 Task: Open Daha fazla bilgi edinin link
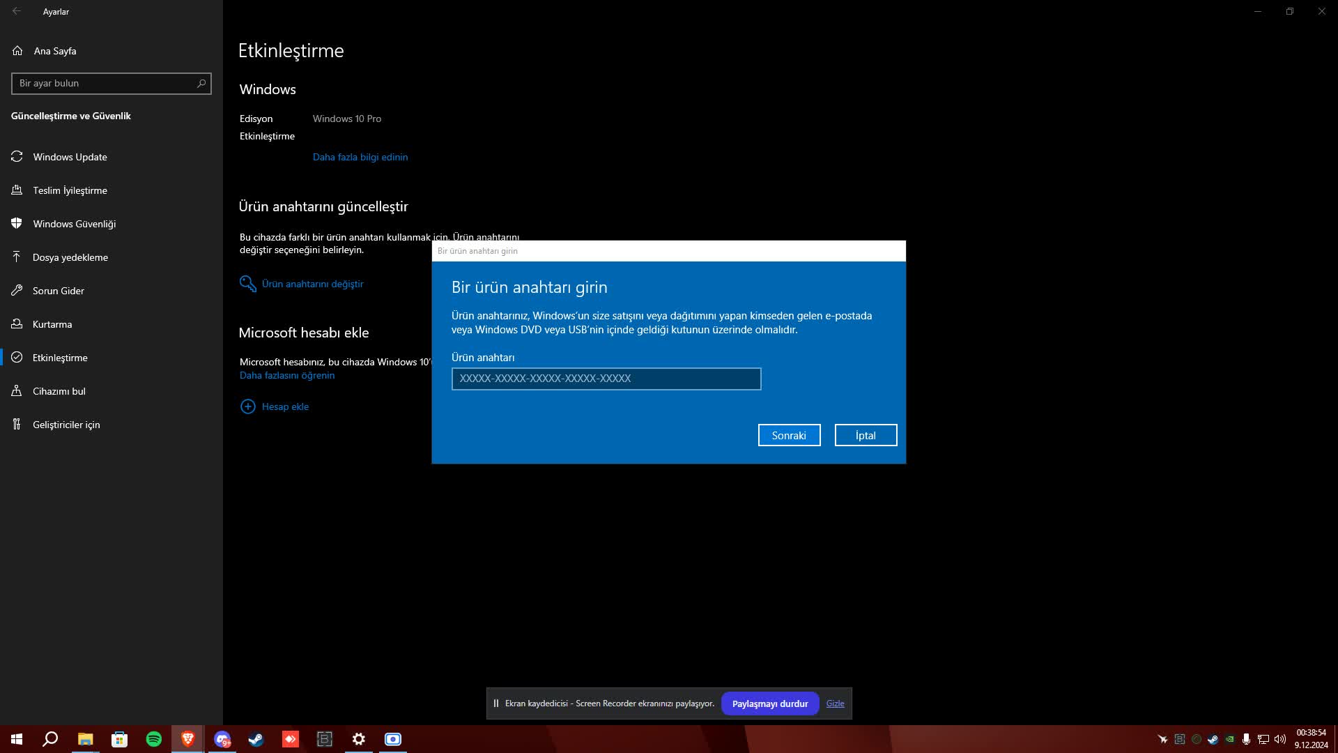pyautogui.click(x=360, y=157)
